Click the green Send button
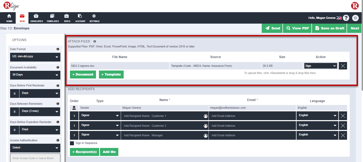This screenshot has width=363, height=162. (272, 28)
